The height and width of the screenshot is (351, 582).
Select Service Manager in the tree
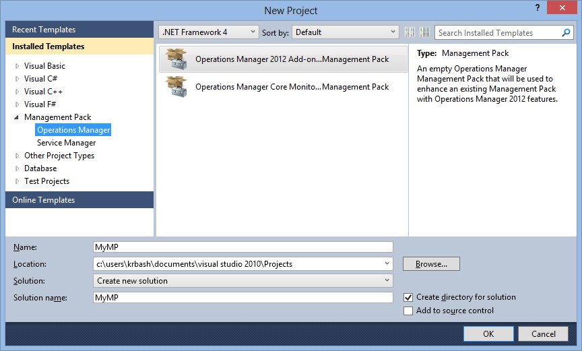[x=67, y=143]
